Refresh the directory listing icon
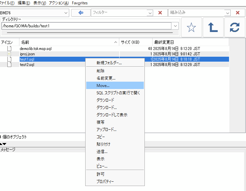Image resolution: width=246 pixels, height=191 pixels. pyautogui.click(x=235, y=27)
